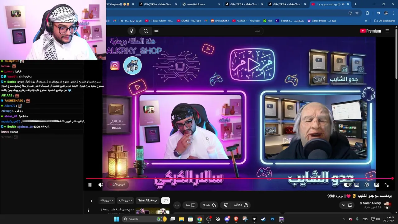Save the video using حفظ button

pyautogui.click(x=191, y=205)
